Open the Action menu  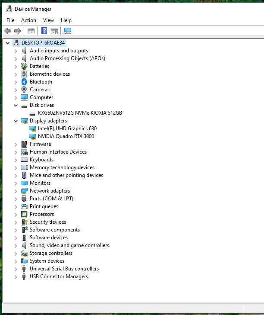tap(28, 20)
